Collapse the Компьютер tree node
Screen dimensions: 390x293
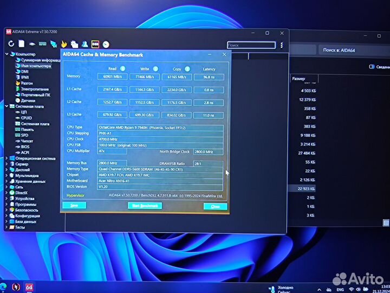tap(6, 54)
